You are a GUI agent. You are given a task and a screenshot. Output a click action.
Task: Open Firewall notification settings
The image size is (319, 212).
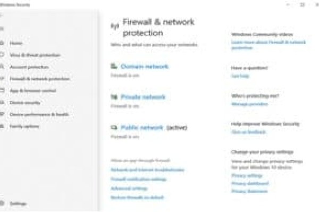pos(138,179)
